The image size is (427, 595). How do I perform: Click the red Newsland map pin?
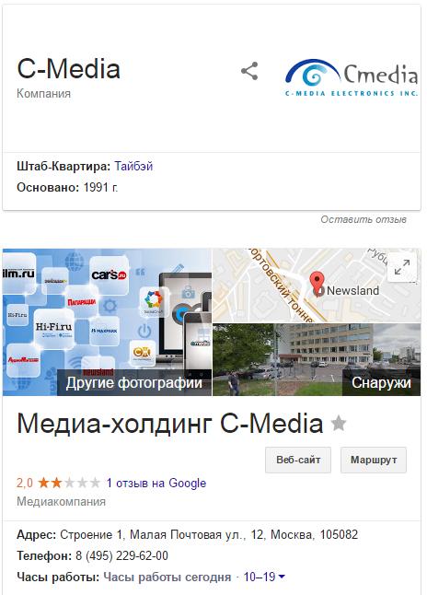(x=317, y=283)
